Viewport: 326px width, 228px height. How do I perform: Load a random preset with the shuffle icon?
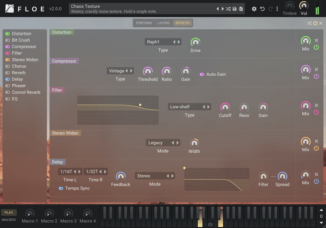click(228, 9)
